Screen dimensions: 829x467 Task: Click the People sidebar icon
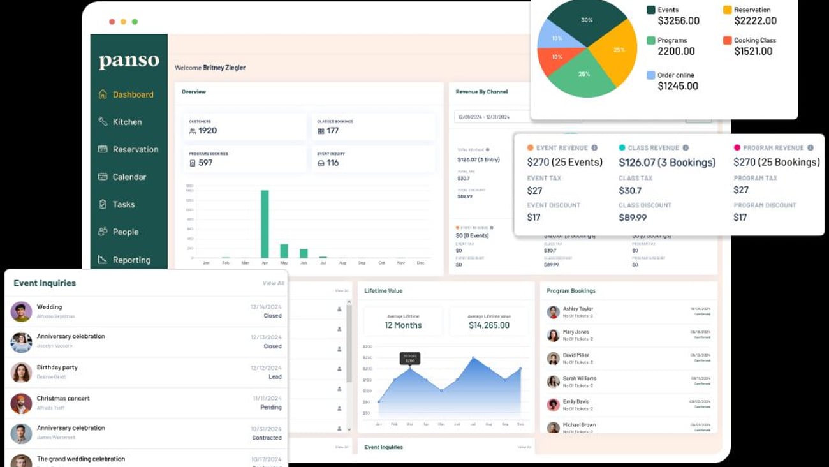click(x=103, y=232)
